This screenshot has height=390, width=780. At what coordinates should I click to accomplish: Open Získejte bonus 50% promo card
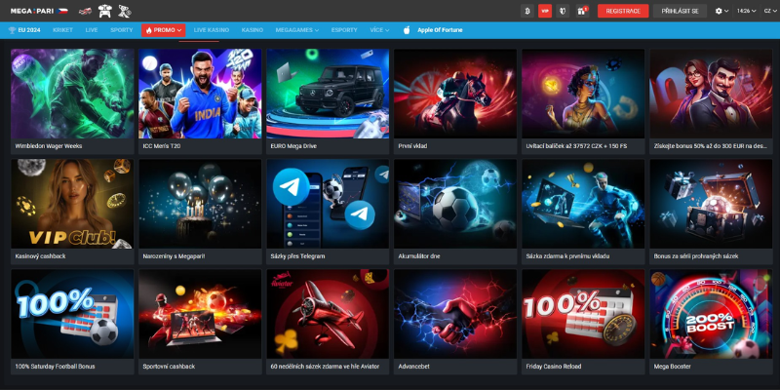point(711,101)
